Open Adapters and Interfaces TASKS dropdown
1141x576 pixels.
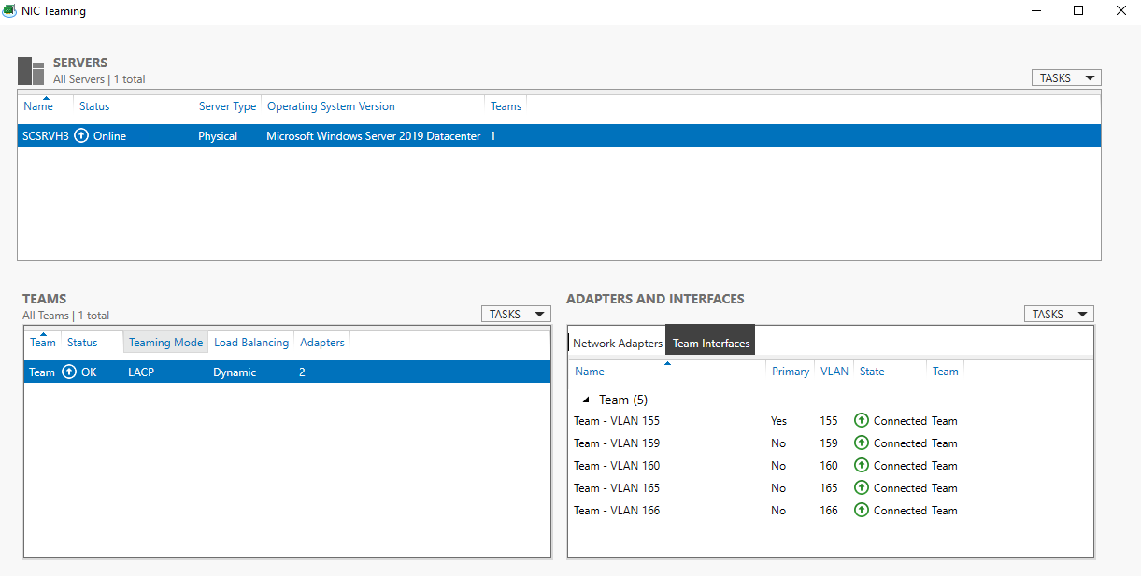coord(1059,315)
